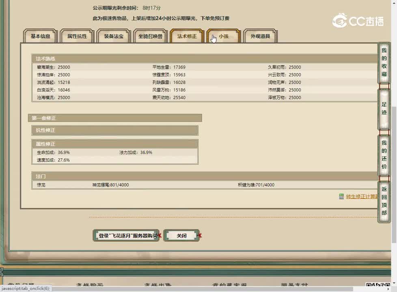Click the 白浪滔天: 16046 entry
The height and width of the screenshot is (292, 397).
(x=54, y=90)
